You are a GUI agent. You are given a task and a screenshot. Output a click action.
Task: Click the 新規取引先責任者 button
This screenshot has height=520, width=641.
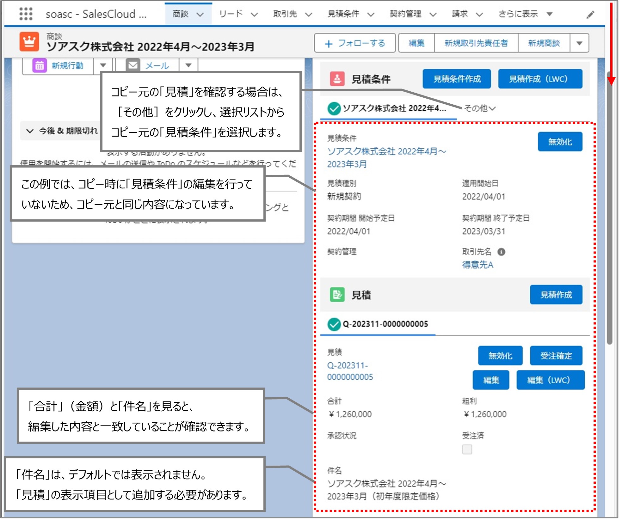point(476,43)
